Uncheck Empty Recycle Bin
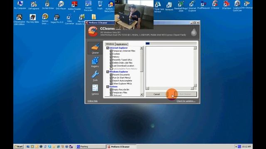Screen dimensions: 266x149 point(111,90)
